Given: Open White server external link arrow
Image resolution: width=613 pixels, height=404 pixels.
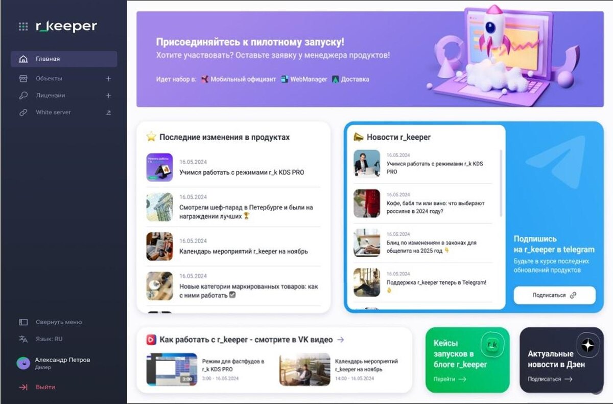Looking at the screenshot, I should pyautogui.click(x=108, y=113).
